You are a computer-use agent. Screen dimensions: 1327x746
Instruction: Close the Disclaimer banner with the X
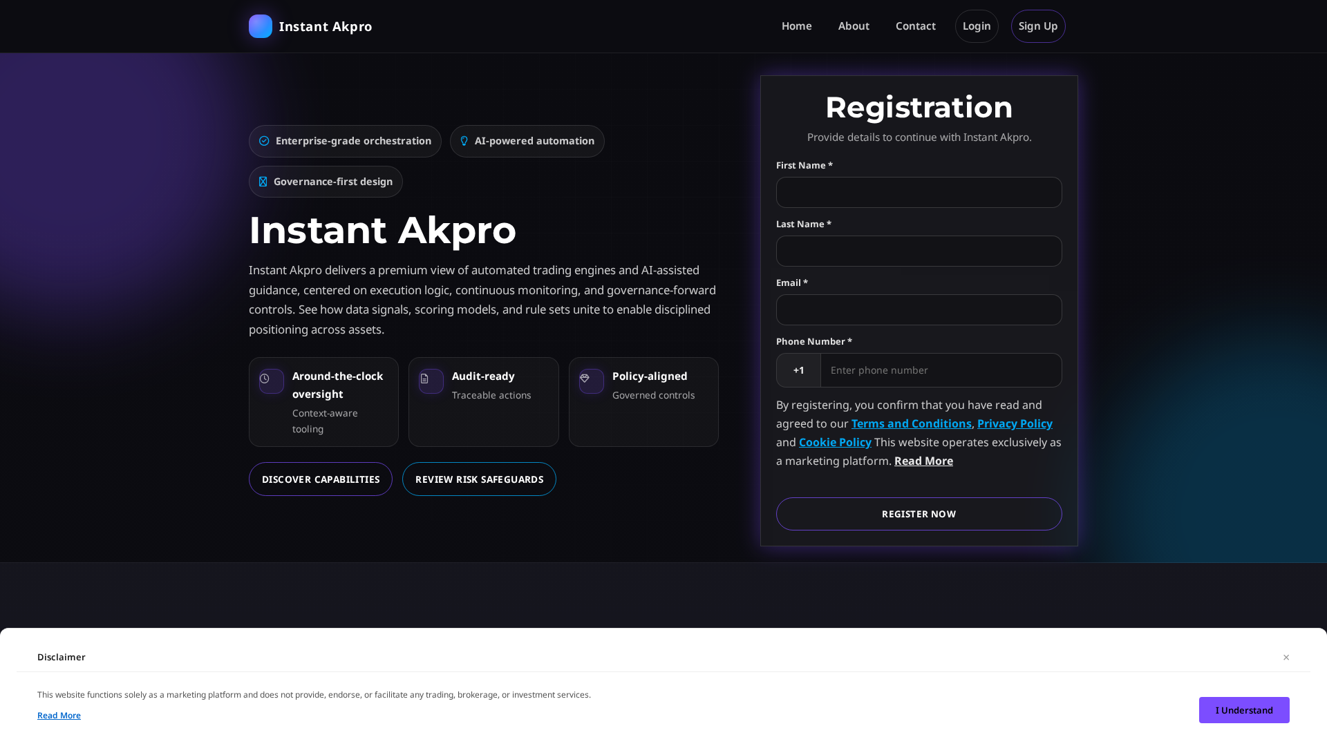(1286, 657)
